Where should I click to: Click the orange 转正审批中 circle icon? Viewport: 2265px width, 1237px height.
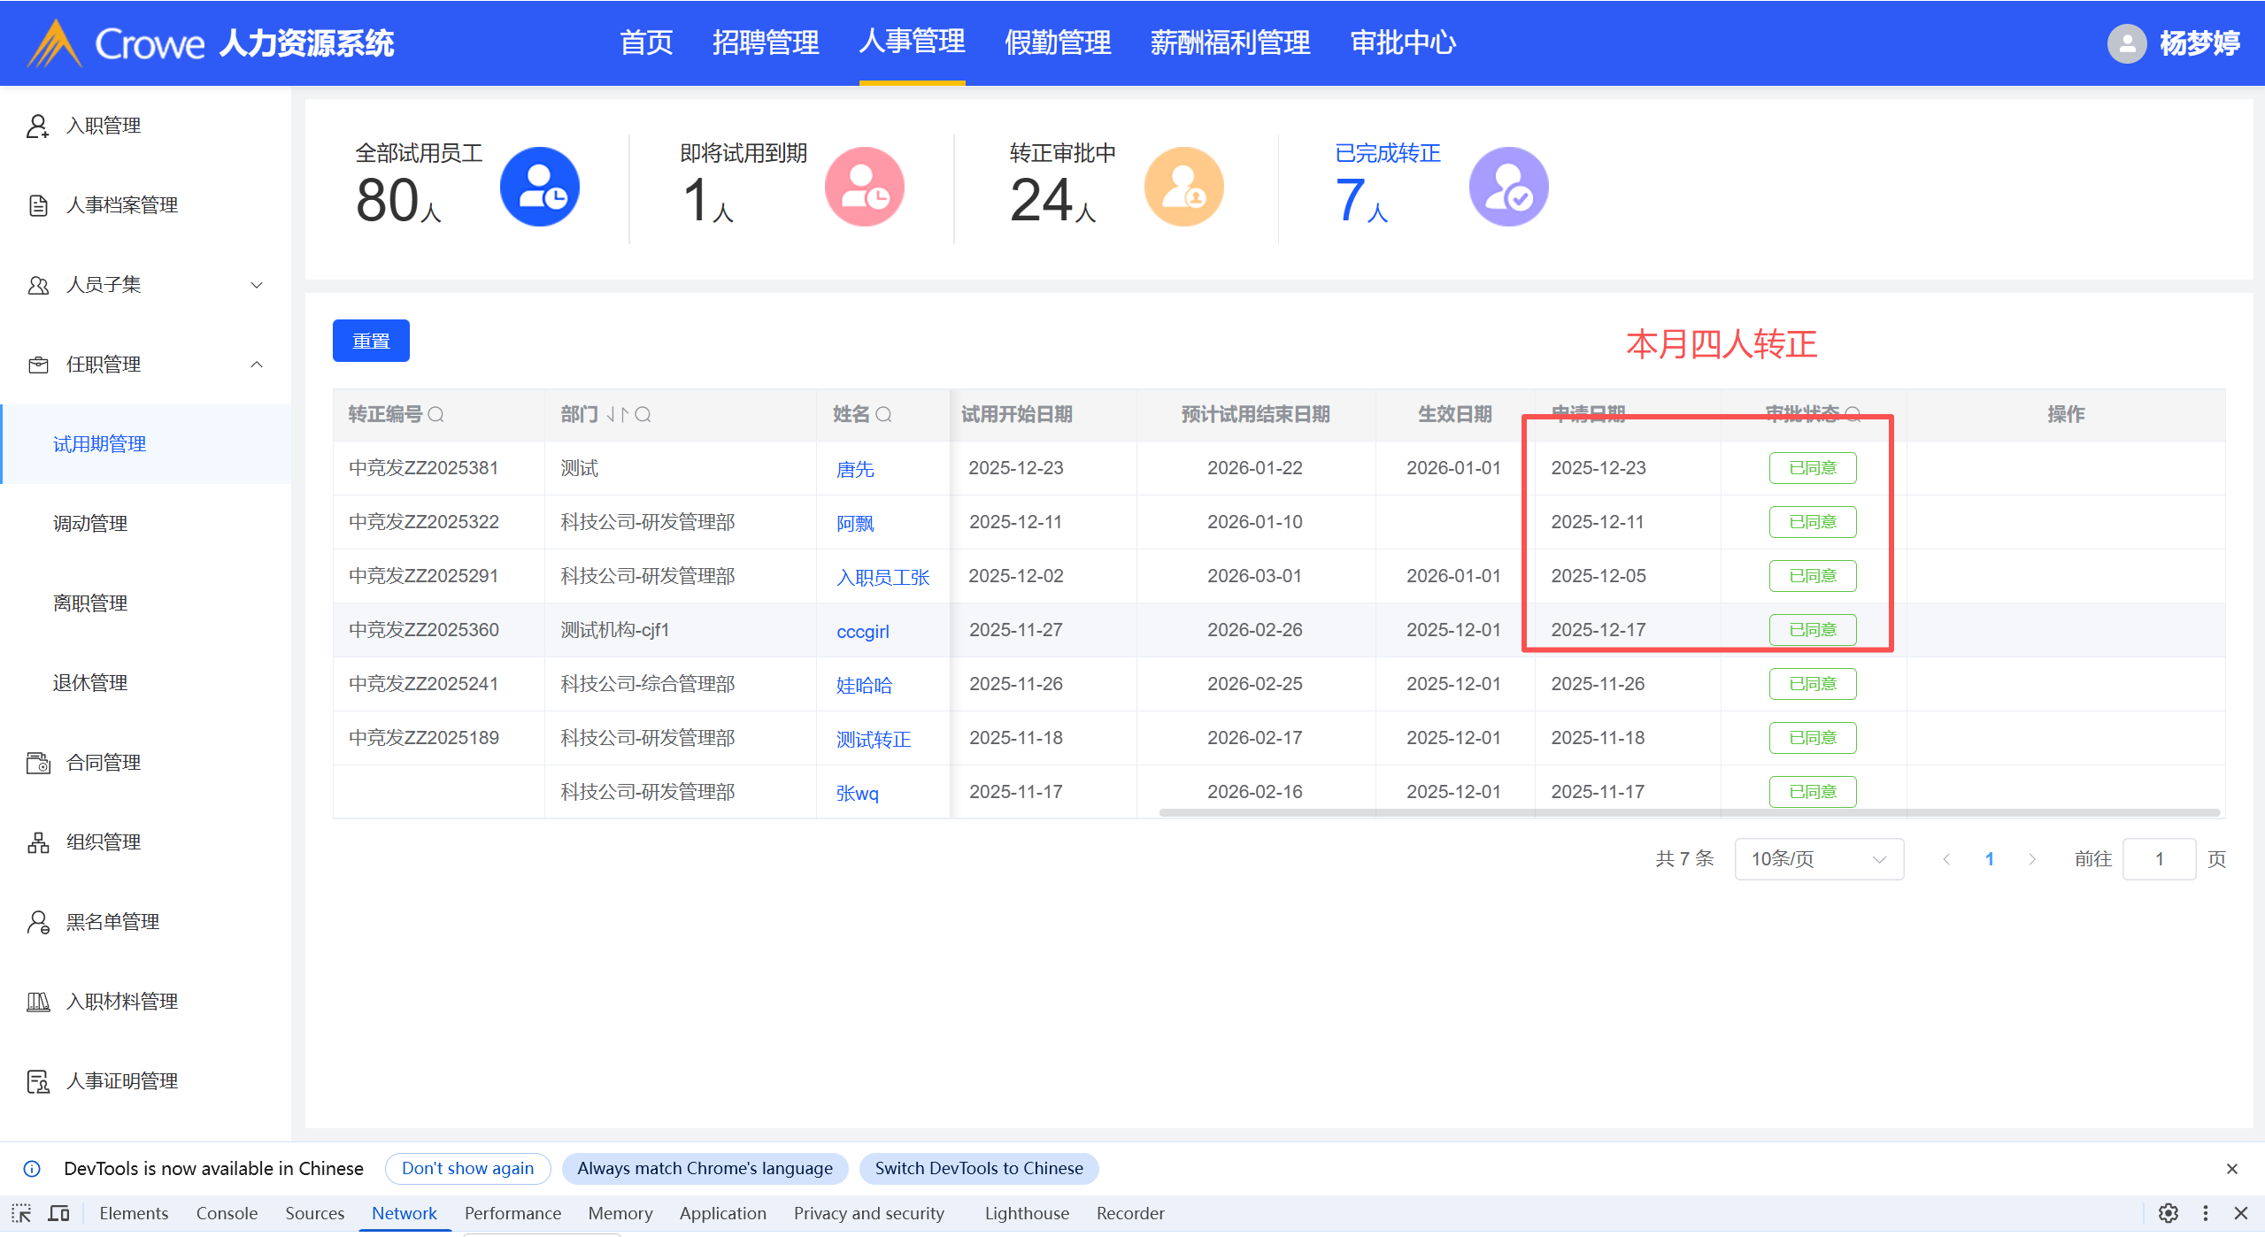pyautogui.click(x=1183, y=187)
